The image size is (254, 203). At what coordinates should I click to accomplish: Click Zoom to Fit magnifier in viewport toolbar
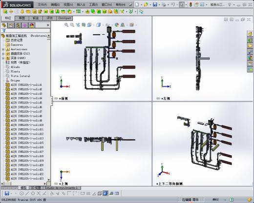[x=66, y=25]
